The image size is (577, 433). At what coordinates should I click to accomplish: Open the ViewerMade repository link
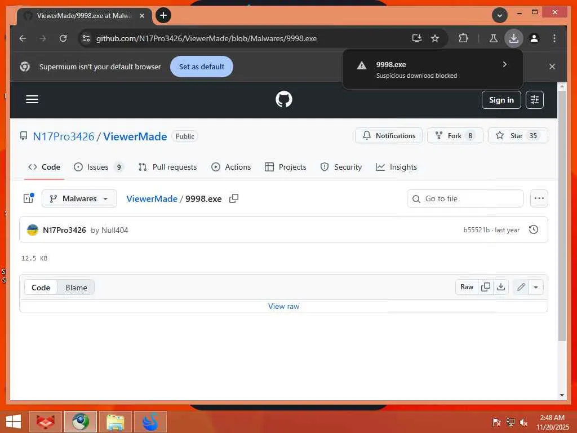pos(135,136)
